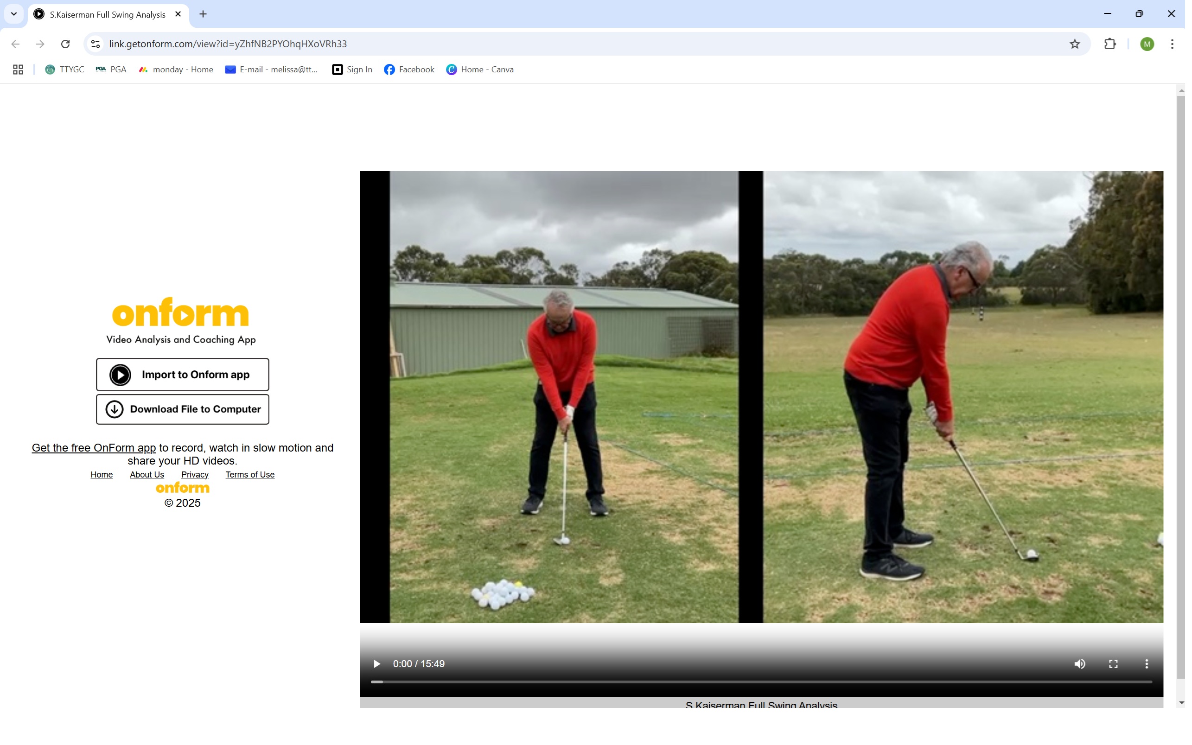The height and width of the screenshot is (745, 1192).
Task: Open Facebook bookmark
Action: click(x=409, y=70)
